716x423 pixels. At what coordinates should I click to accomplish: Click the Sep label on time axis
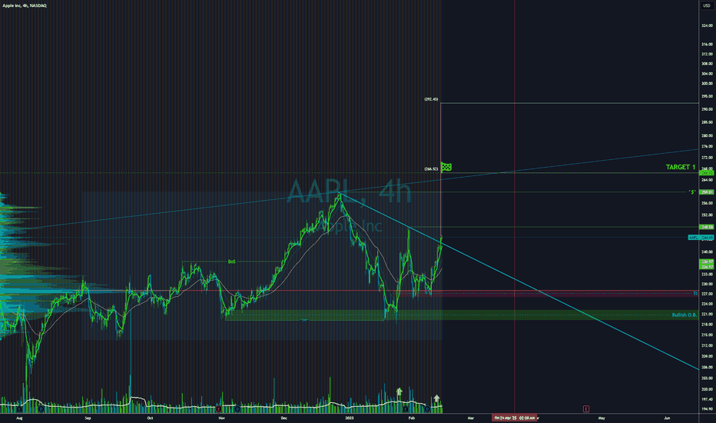(x=88, y=418)
